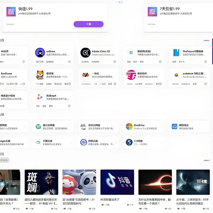
Task: Click the round arrow icon on the Shiba dog card
Action: click(69, 84)
